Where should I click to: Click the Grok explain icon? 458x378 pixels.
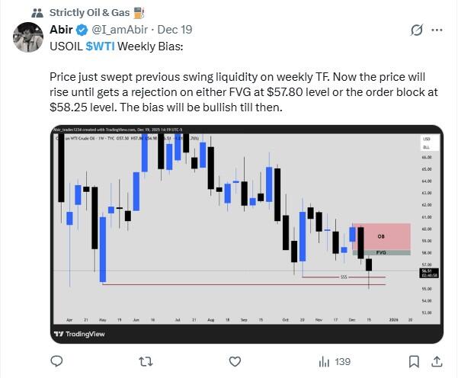pos(416,31)
